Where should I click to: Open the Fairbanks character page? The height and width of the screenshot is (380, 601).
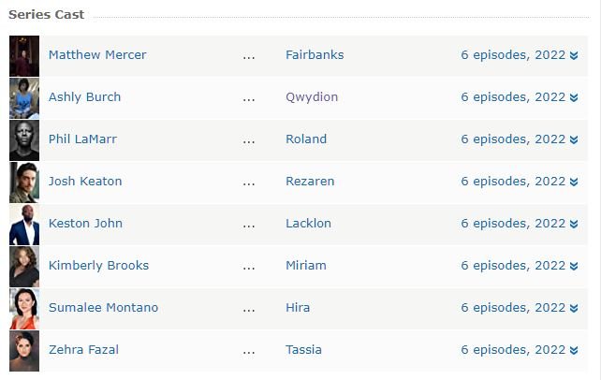point(315,54)
